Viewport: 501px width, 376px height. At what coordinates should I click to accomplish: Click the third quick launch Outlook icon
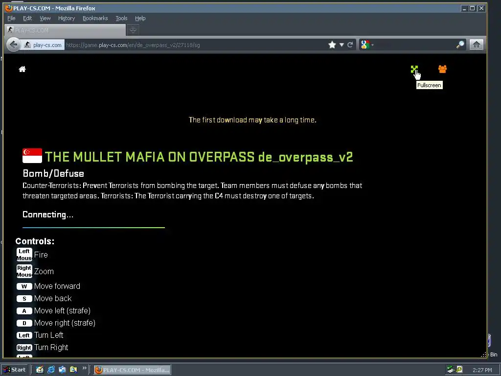click(x=62, y=370)
